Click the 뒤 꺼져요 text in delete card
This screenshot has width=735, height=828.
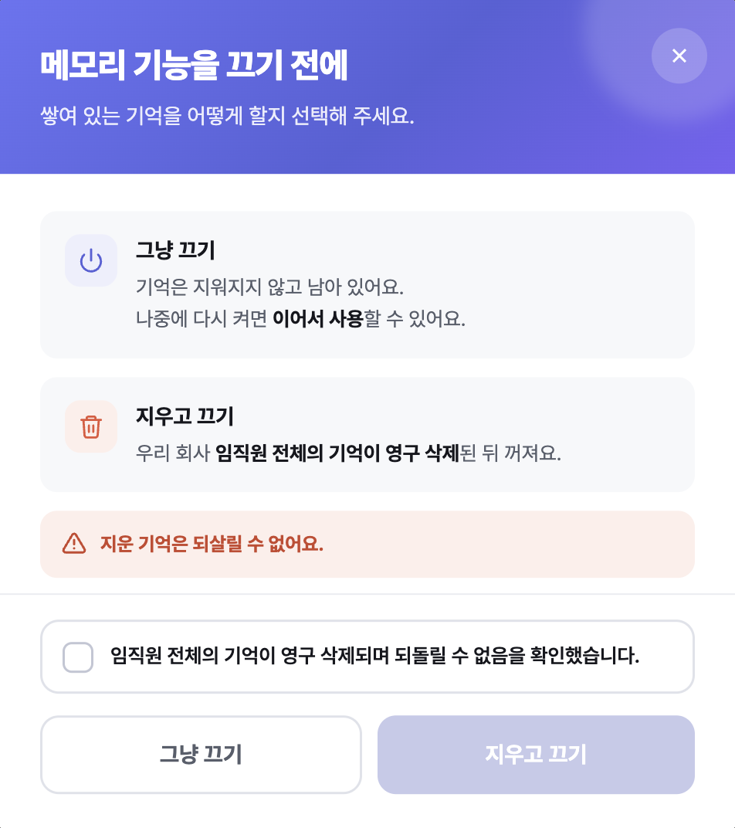click(x=522, y=453)
